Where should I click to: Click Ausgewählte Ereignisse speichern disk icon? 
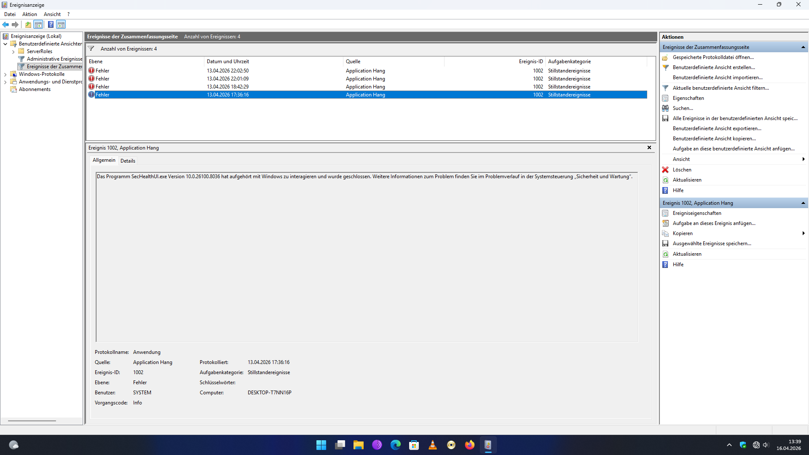click(x=665, y=244)
